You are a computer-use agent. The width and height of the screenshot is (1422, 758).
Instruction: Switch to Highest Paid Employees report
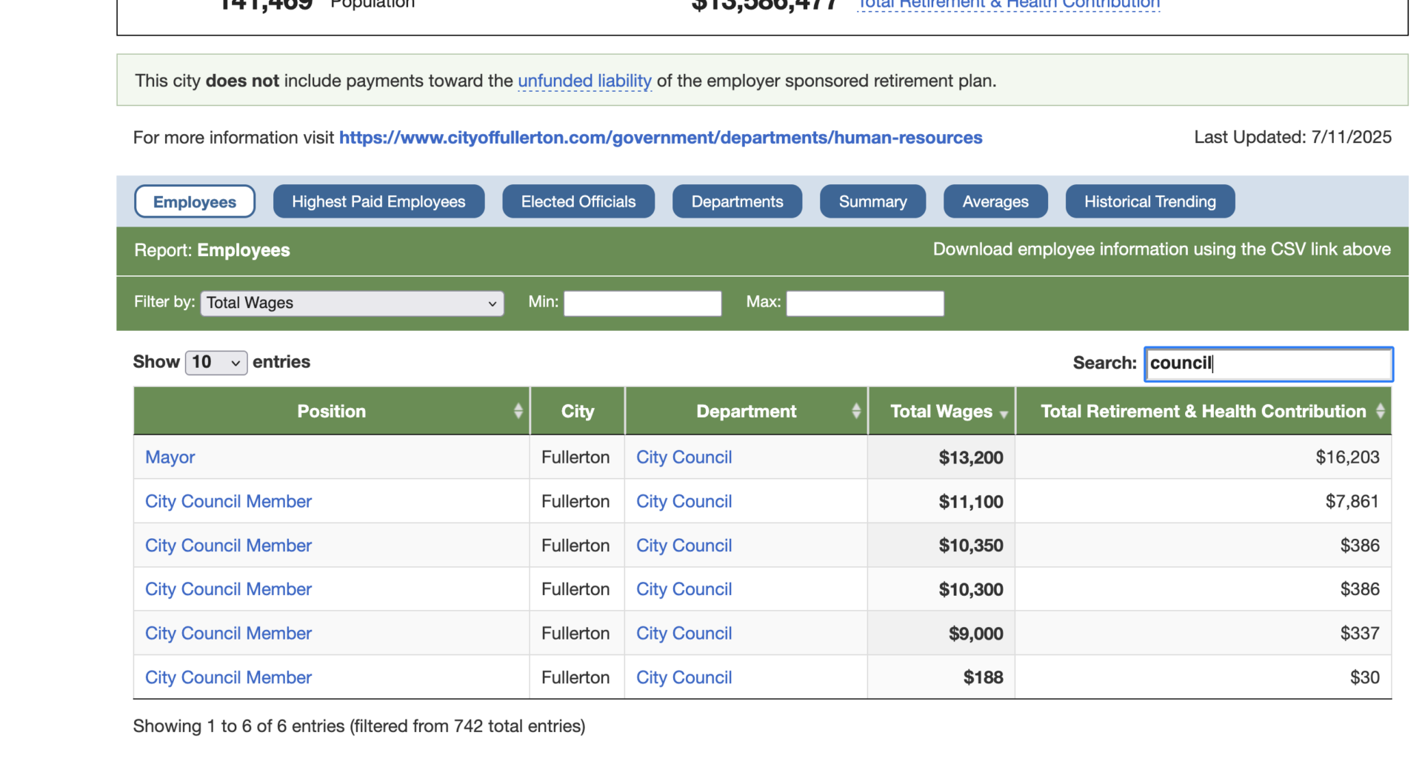[378, 201]
